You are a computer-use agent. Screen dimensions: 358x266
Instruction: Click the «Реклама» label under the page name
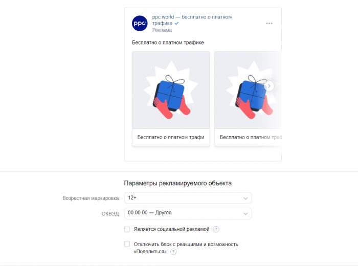162,30
